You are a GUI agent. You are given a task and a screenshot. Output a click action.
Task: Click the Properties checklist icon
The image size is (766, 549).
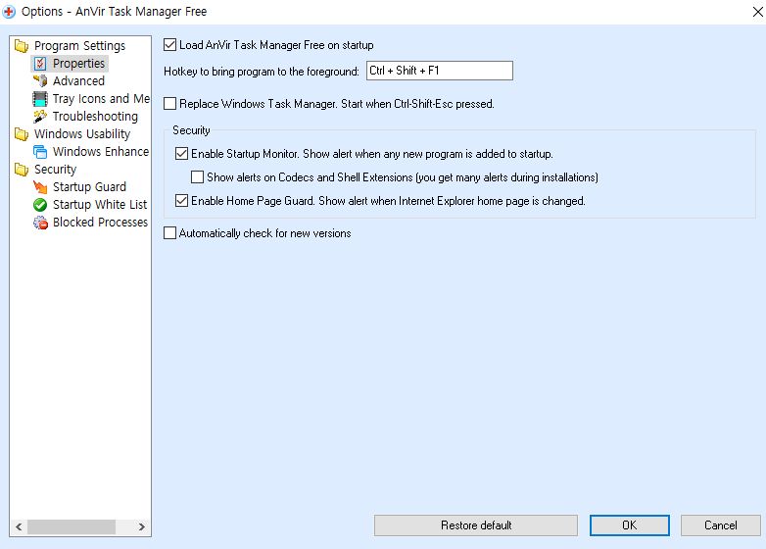click(40, 64)
